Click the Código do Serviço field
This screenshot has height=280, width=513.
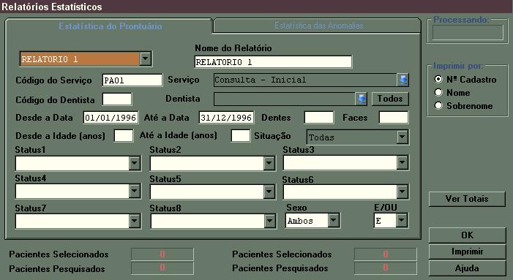132,80
